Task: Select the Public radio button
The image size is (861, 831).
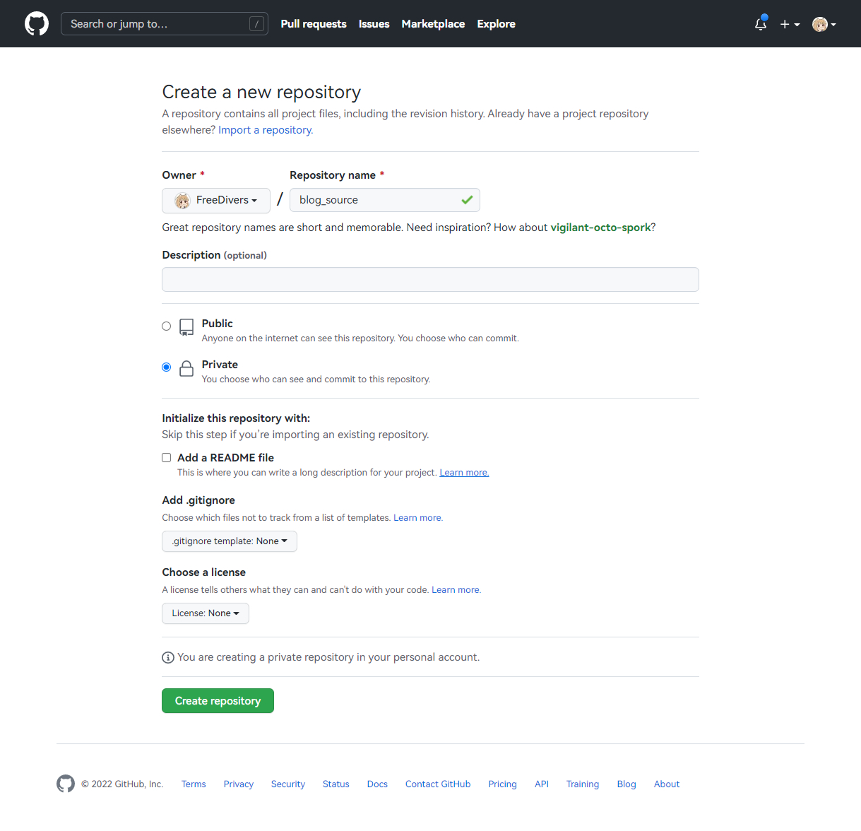Action: click(167, 326)
